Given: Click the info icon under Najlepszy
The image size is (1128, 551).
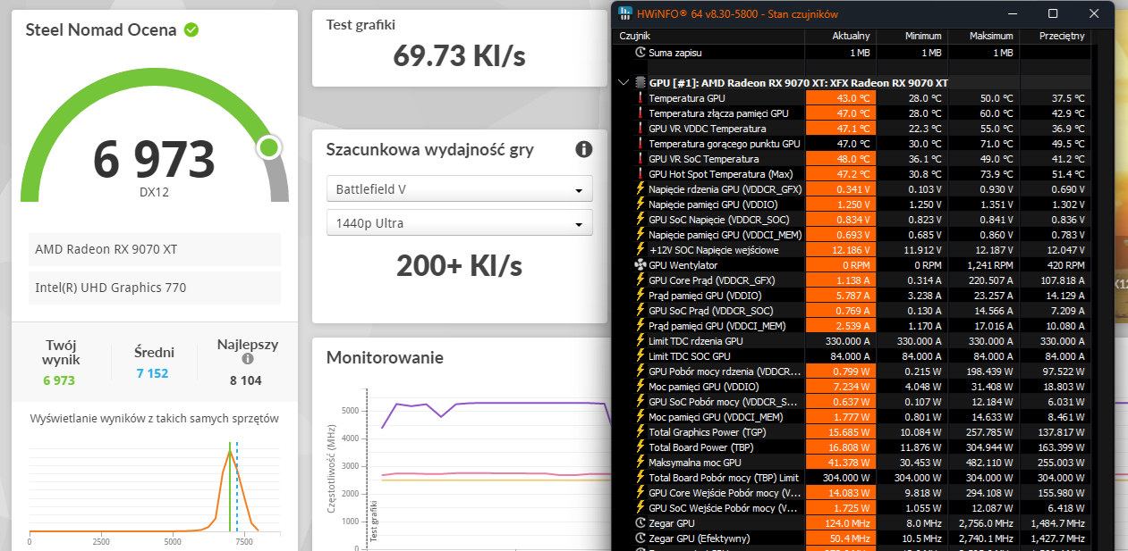Looking at the screenshot, I should tap(248, 359).
